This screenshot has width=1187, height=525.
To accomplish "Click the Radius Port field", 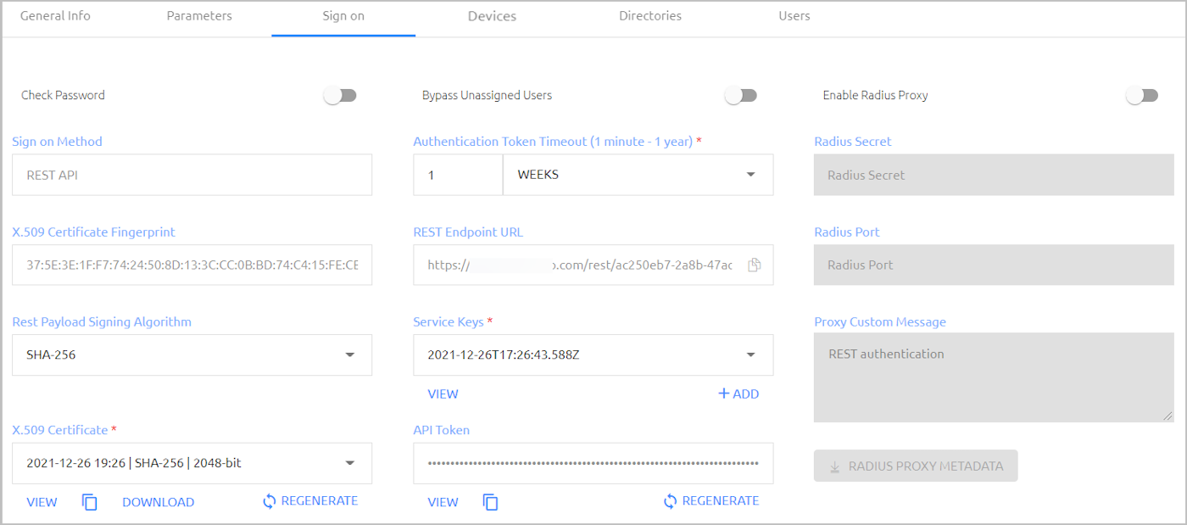I will click(994, 265).
